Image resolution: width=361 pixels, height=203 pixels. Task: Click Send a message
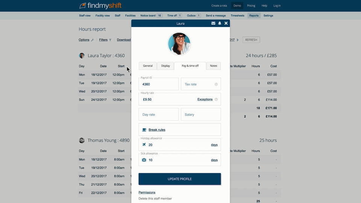coord(216,16)
